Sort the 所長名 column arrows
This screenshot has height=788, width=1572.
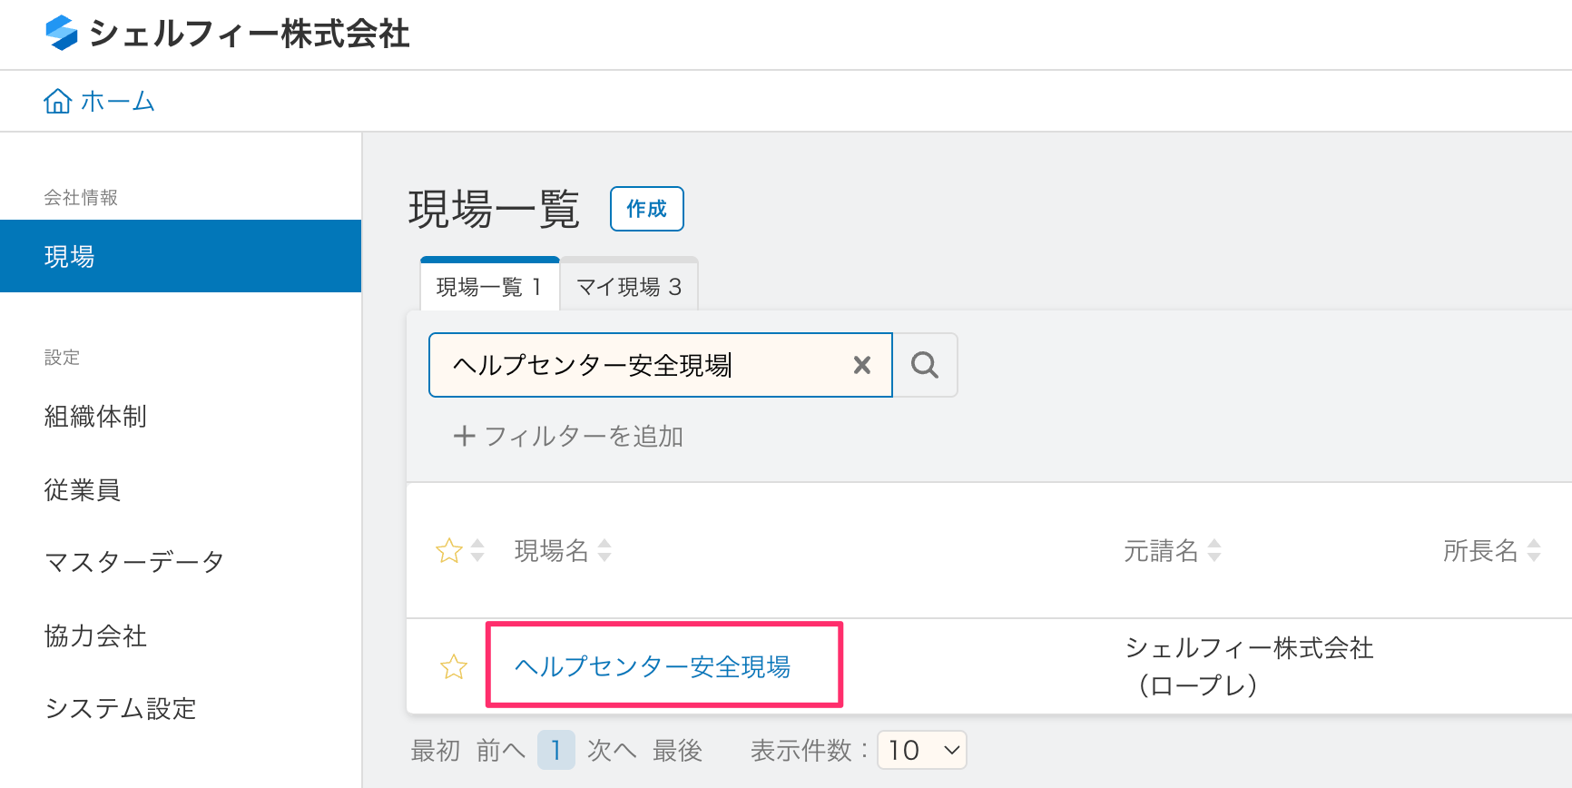tap(1534, 550)
